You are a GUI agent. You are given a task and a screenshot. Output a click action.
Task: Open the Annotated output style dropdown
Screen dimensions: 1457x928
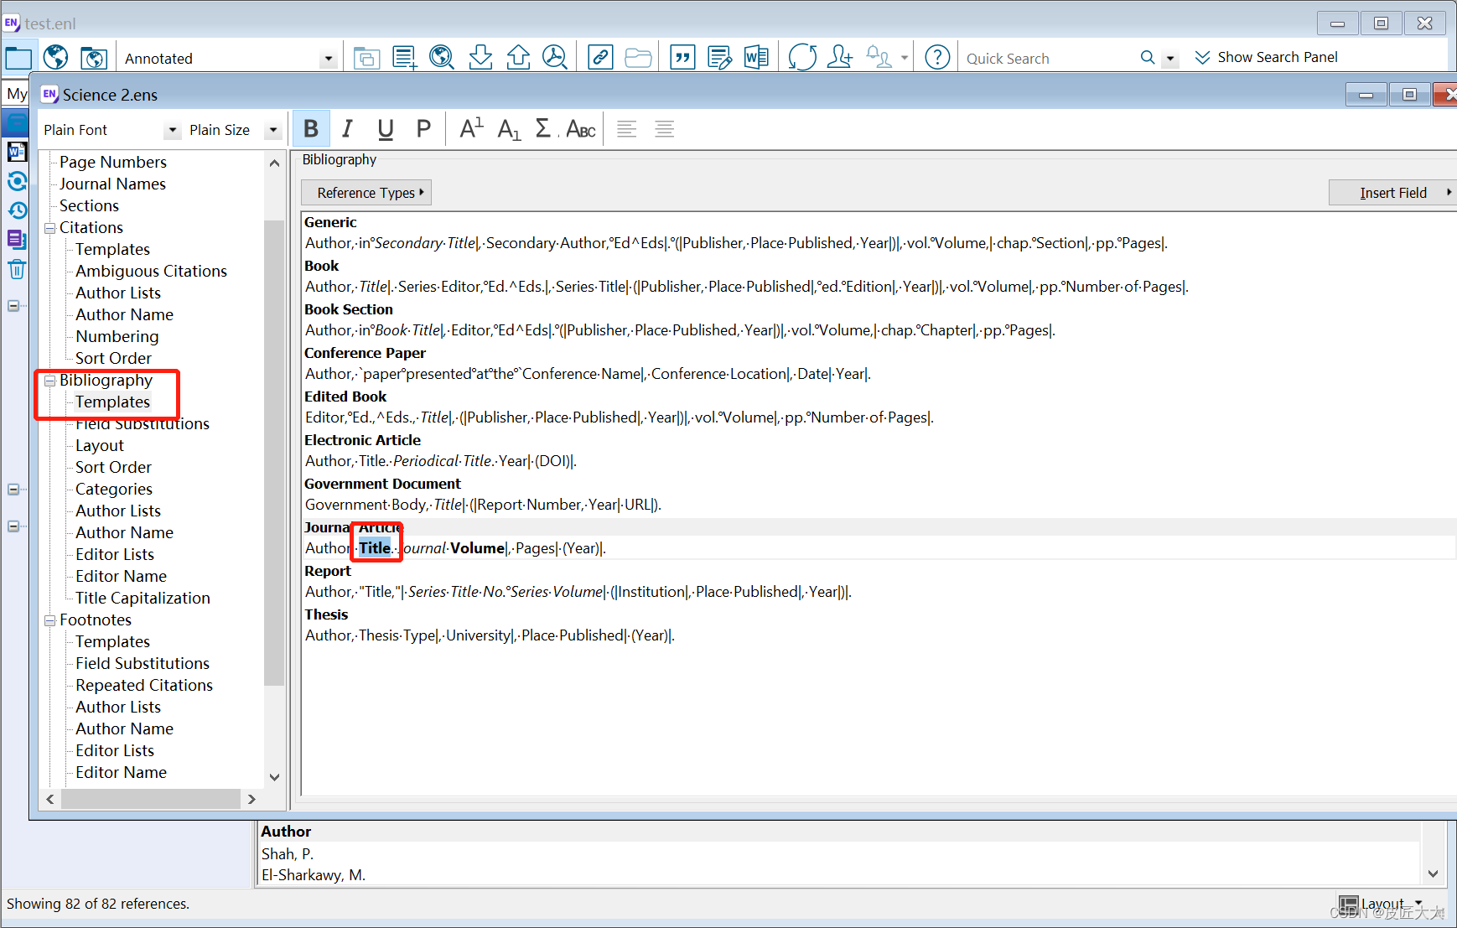(329, 57)
